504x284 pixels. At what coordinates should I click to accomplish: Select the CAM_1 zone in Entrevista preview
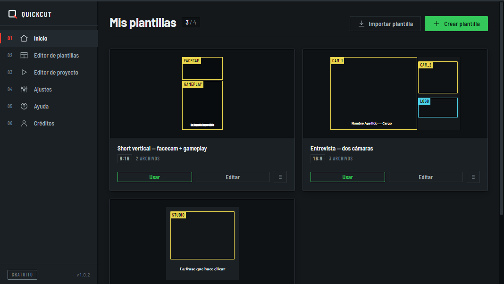[x=373, y=93]
